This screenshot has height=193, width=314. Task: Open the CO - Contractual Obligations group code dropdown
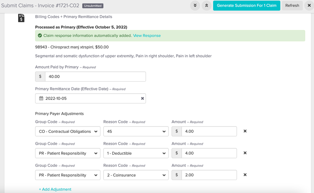[x=68, y=131]
